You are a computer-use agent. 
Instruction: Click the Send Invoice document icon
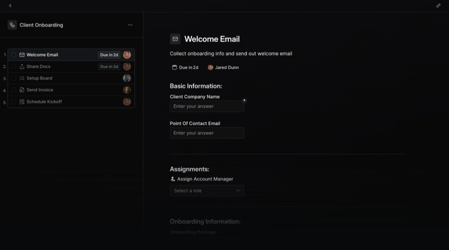[x=22, y=90]
